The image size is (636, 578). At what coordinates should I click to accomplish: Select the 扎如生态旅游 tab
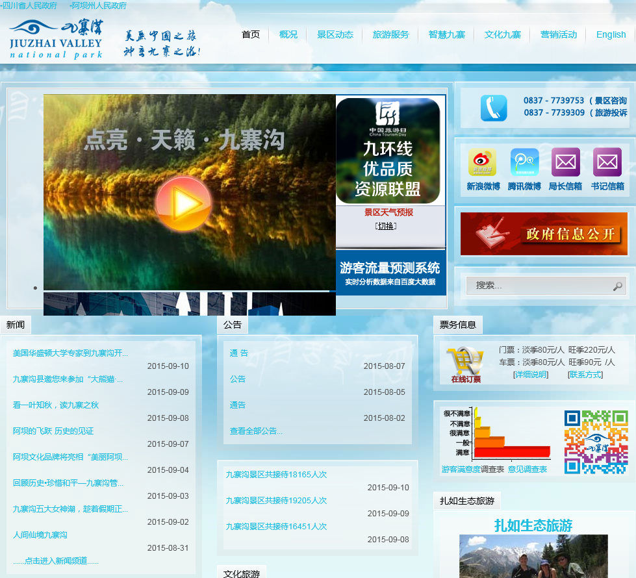(x=467, y=501)
